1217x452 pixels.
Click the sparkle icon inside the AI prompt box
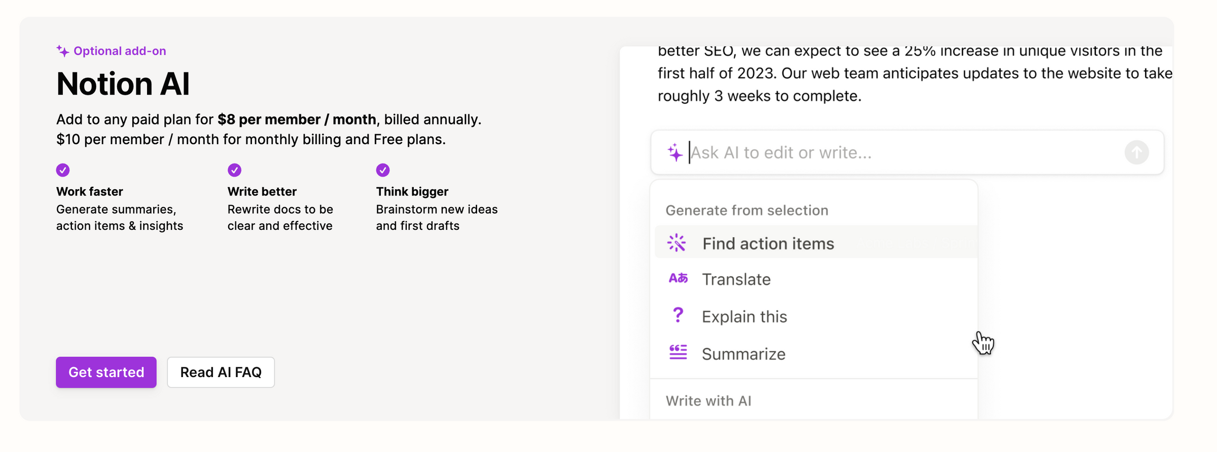point(674,151)
